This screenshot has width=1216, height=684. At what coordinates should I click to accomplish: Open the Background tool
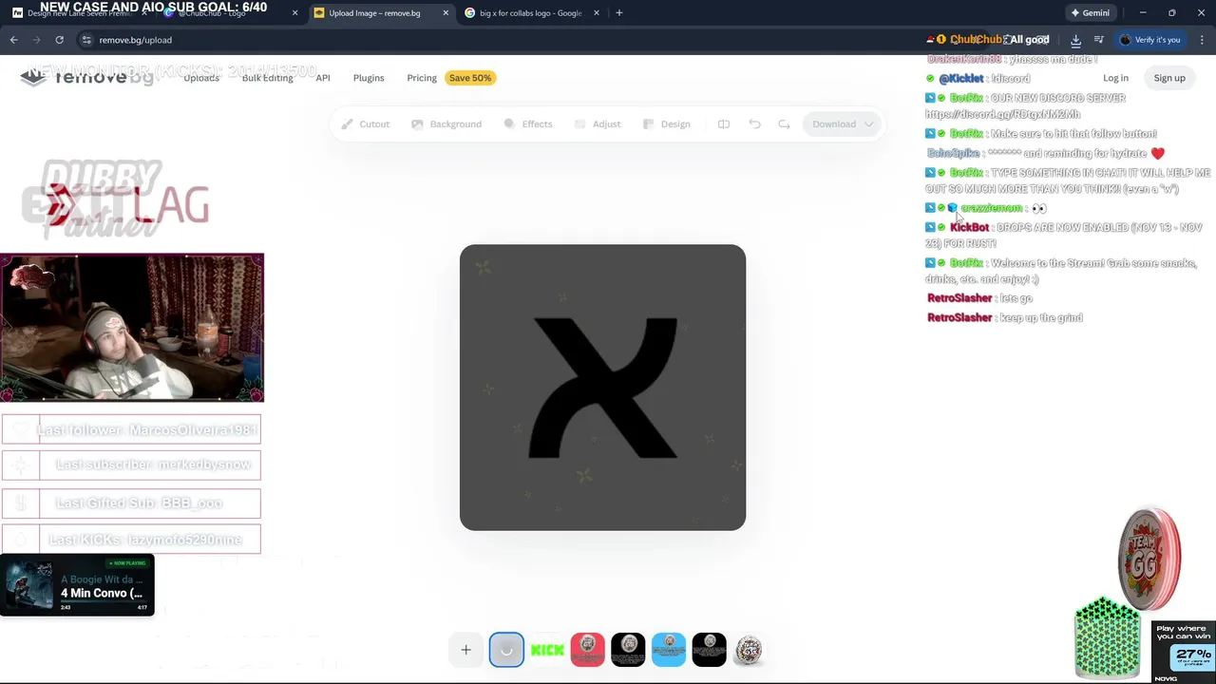446,124
